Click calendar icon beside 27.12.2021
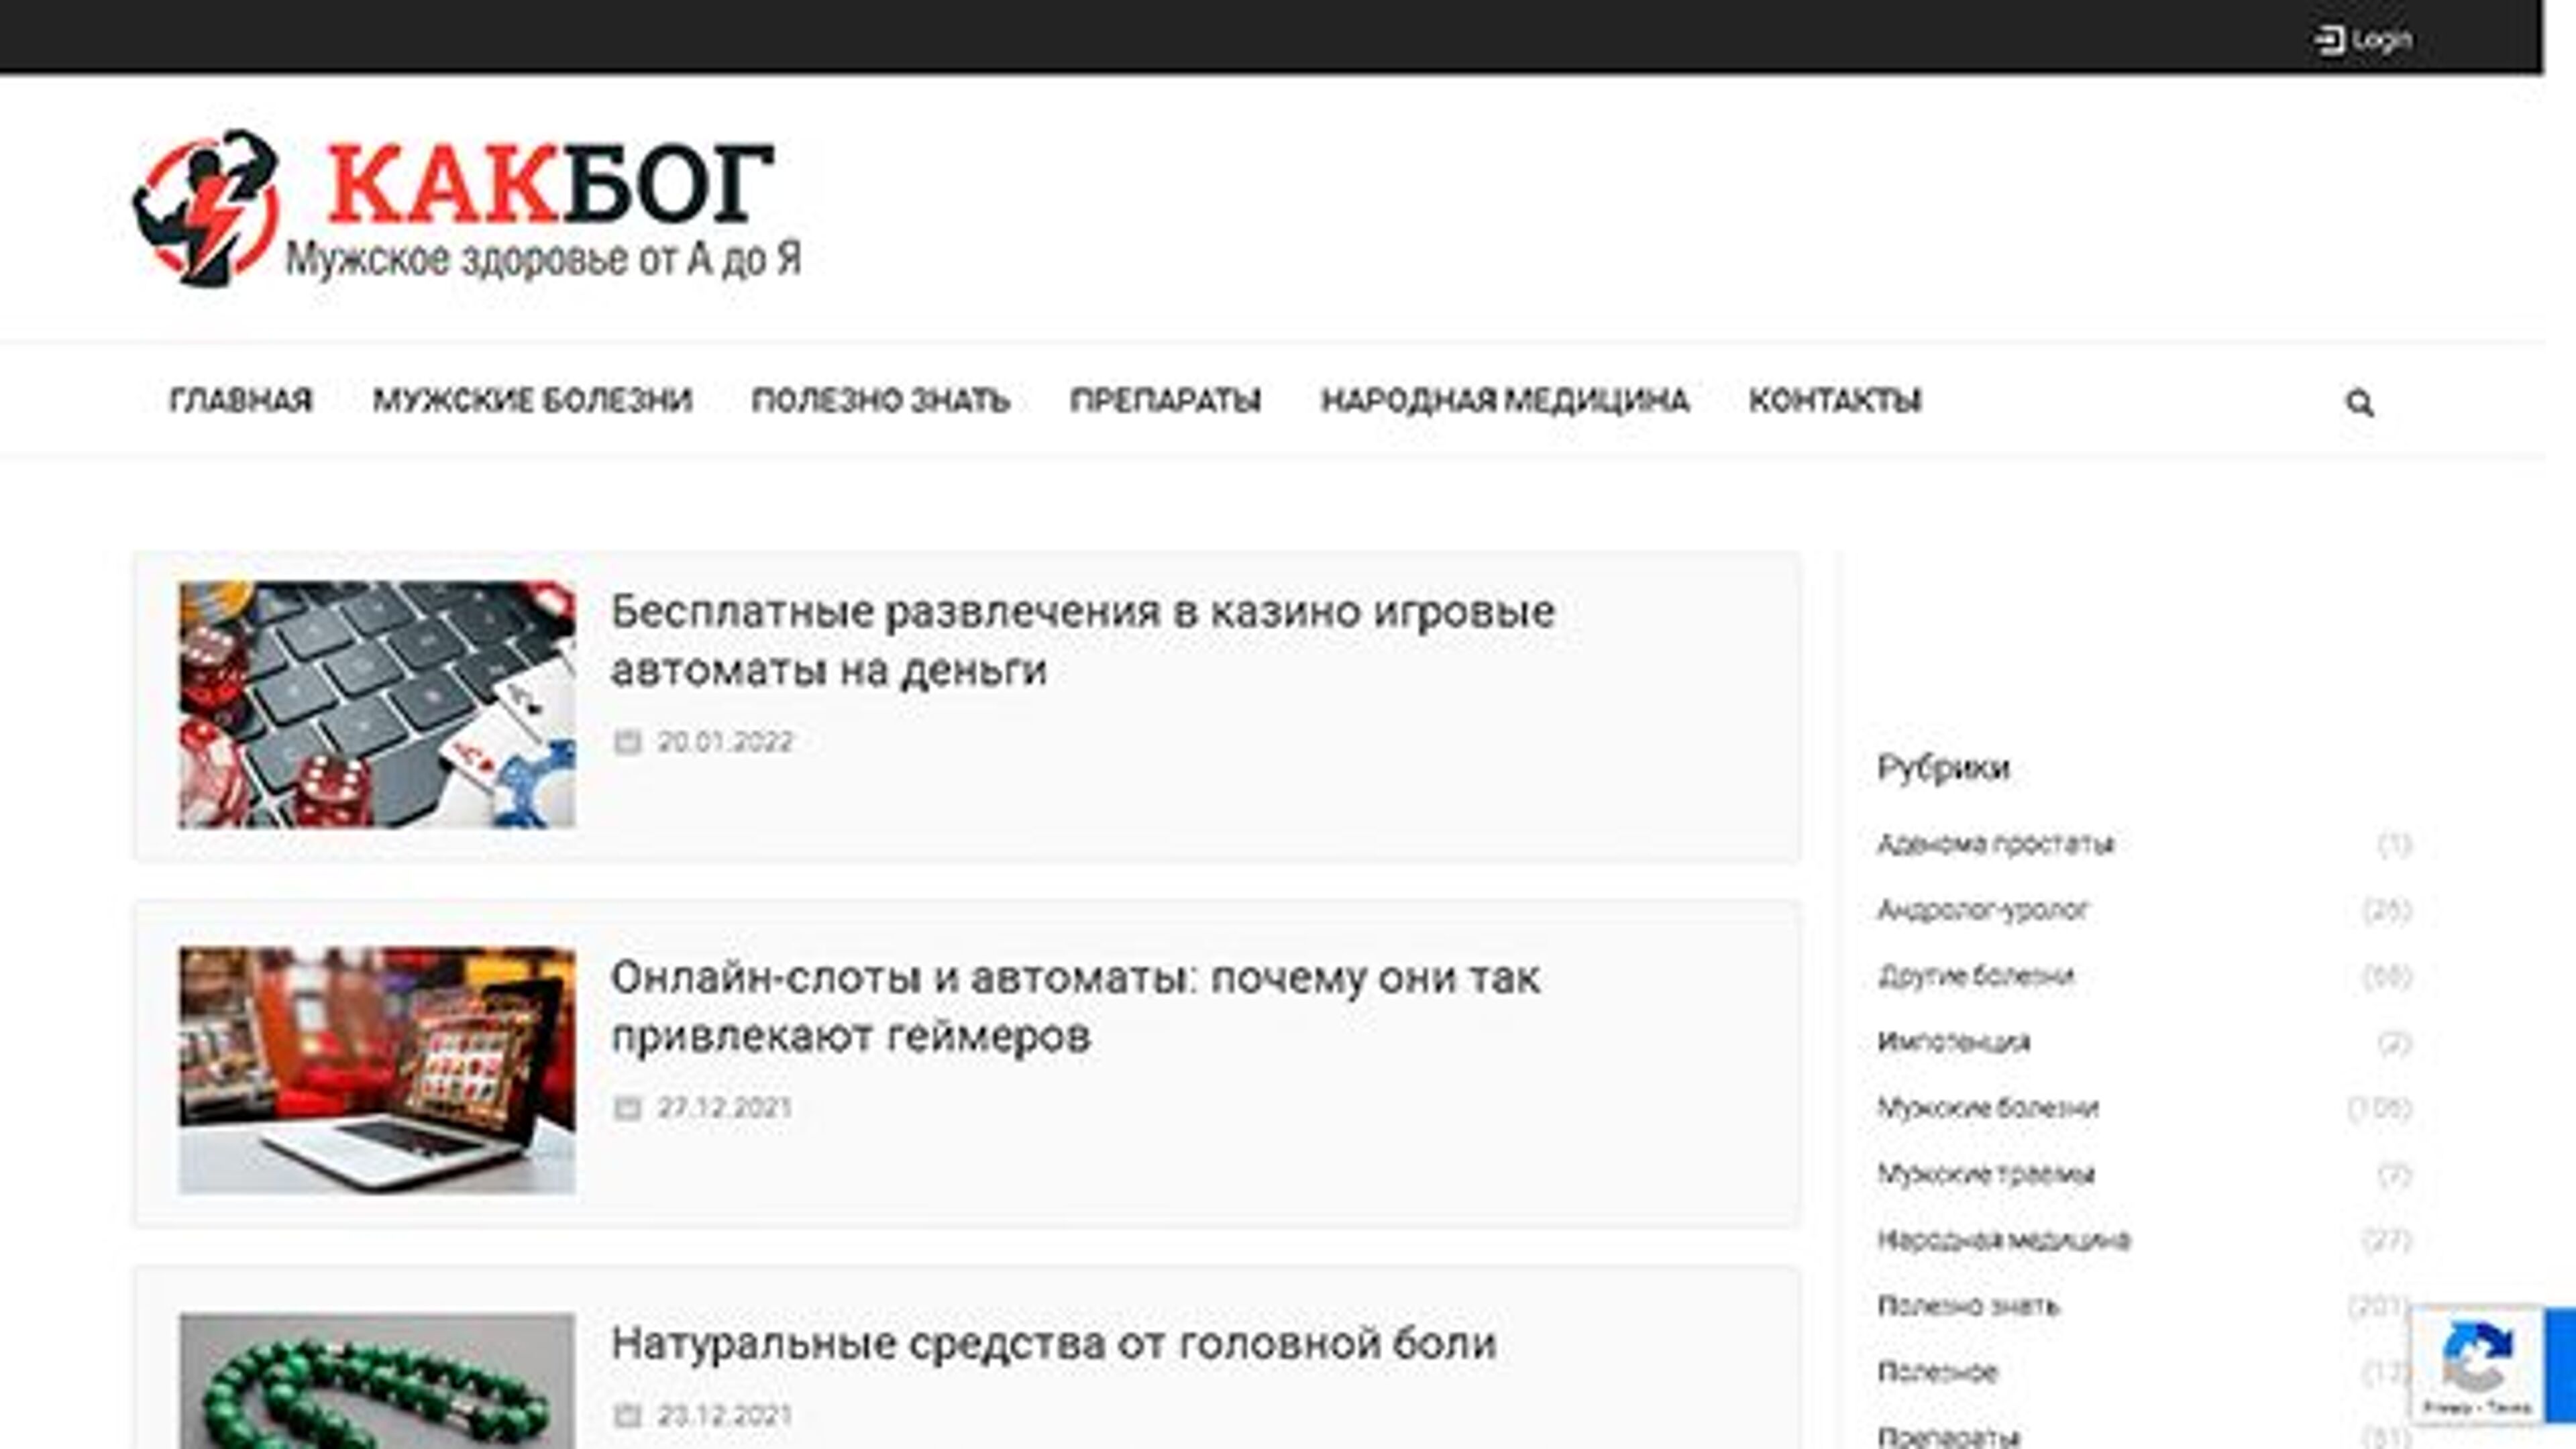Image resolution: width=2576 pixels, height=1449 pixels. click(x=627, y=1108)
